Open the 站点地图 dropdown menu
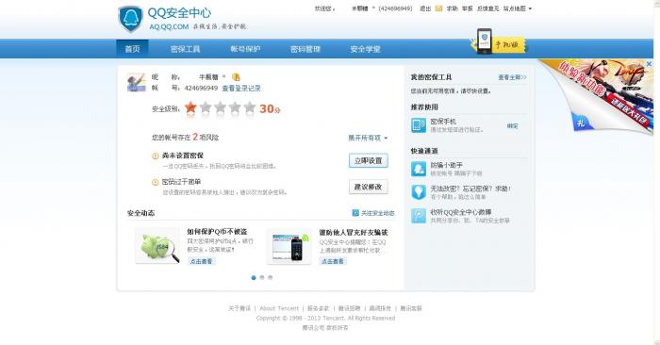The height and width of the screenshot is (345, 660). coord(518,8)
